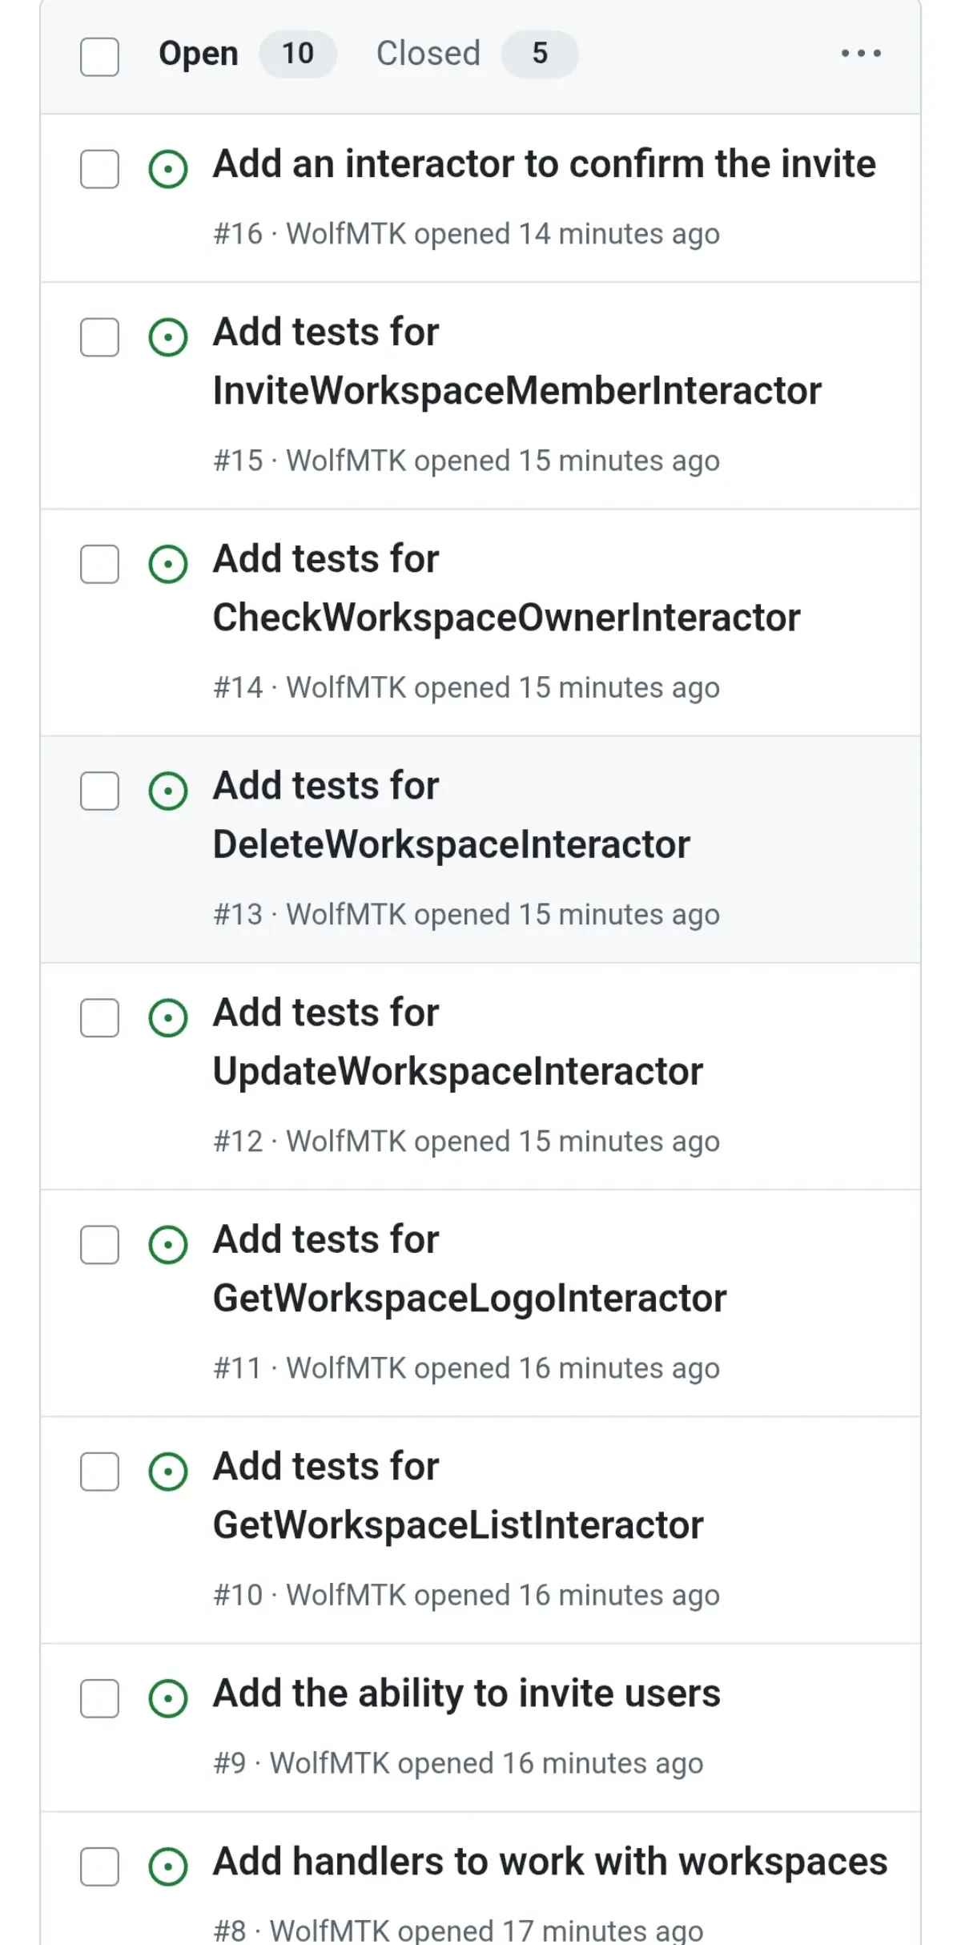Screen dimensions: 961x1945
Task: Click open-issue icon beside invite users issue
Action: pos(168,1698)
